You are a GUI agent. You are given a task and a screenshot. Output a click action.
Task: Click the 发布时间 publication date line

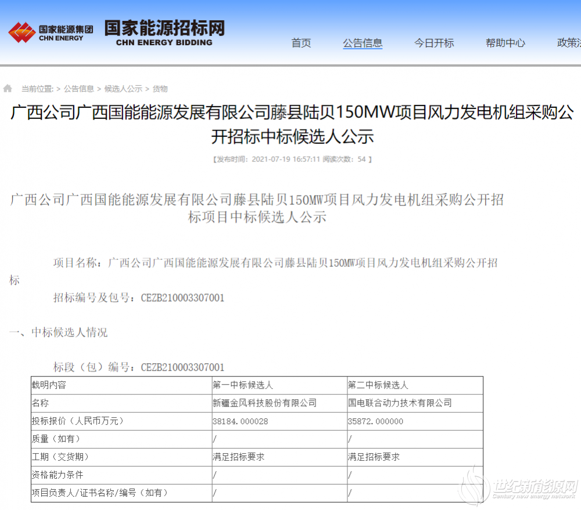(x=292, y=159)
